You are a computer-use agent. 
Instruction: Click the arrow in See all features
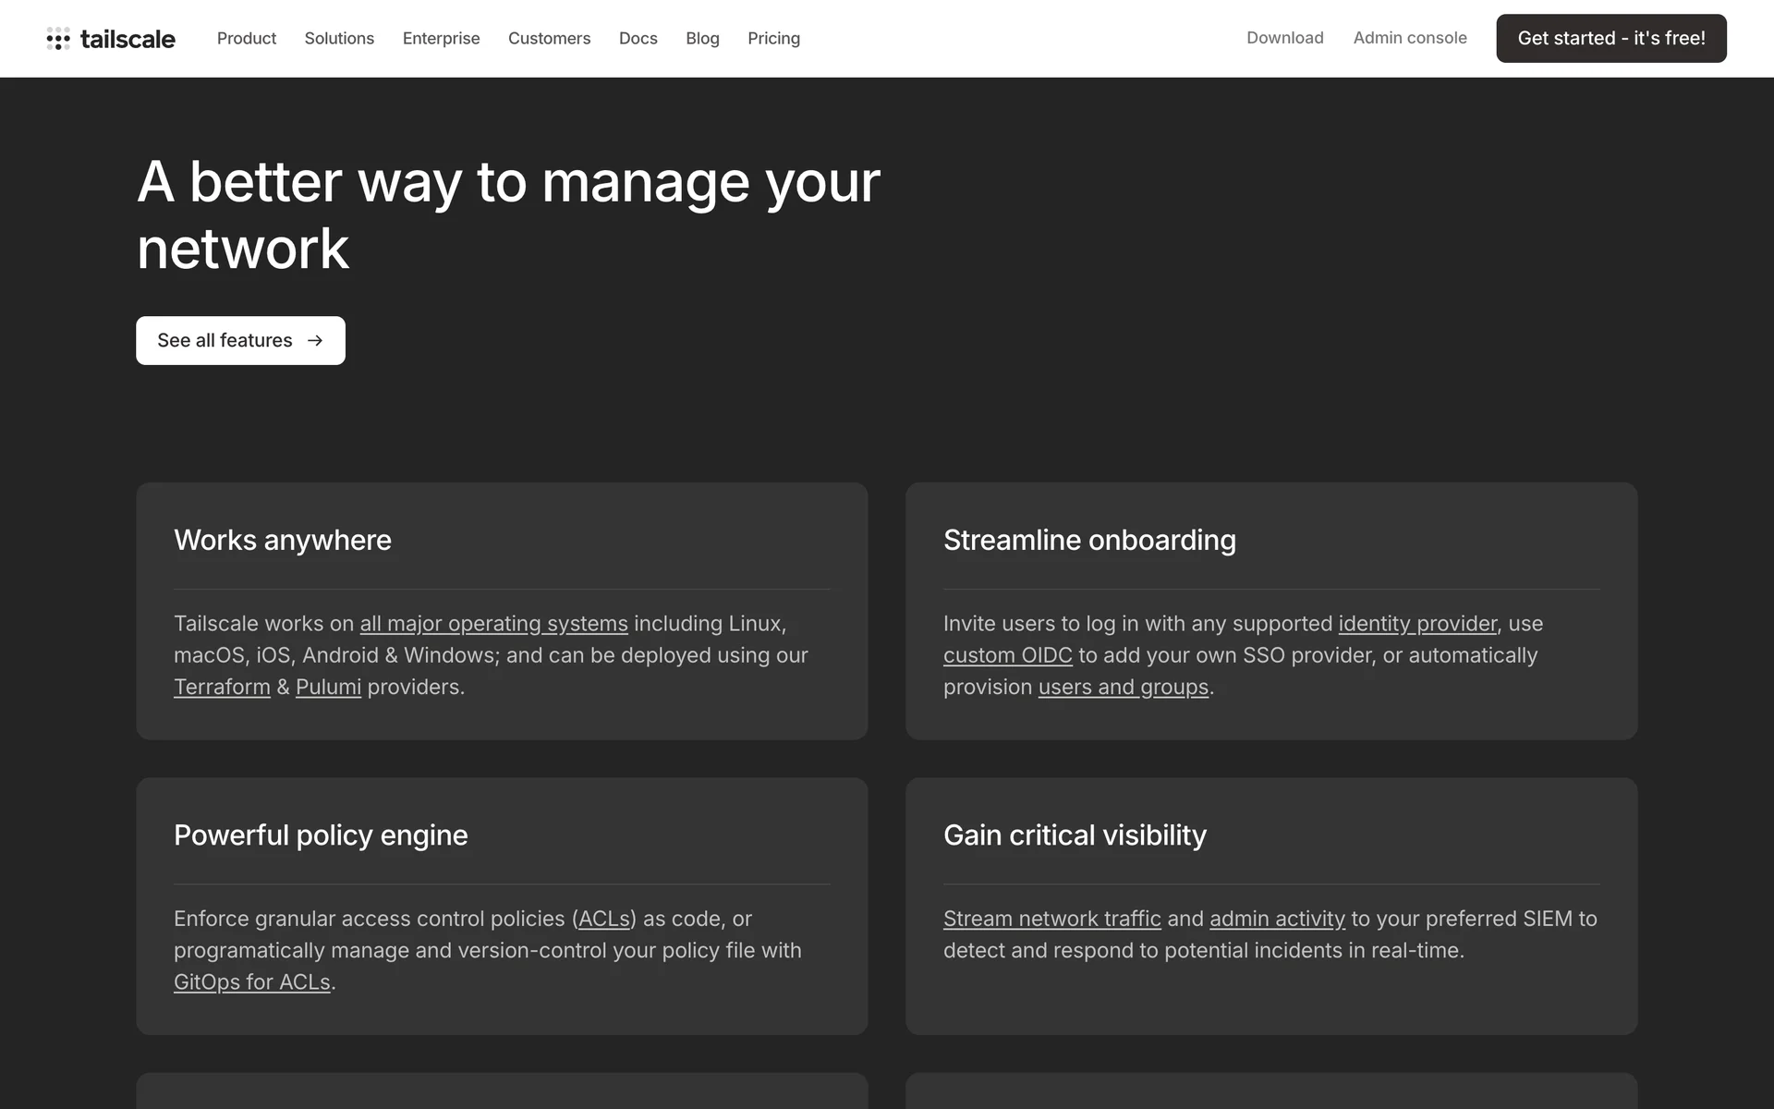315,341
